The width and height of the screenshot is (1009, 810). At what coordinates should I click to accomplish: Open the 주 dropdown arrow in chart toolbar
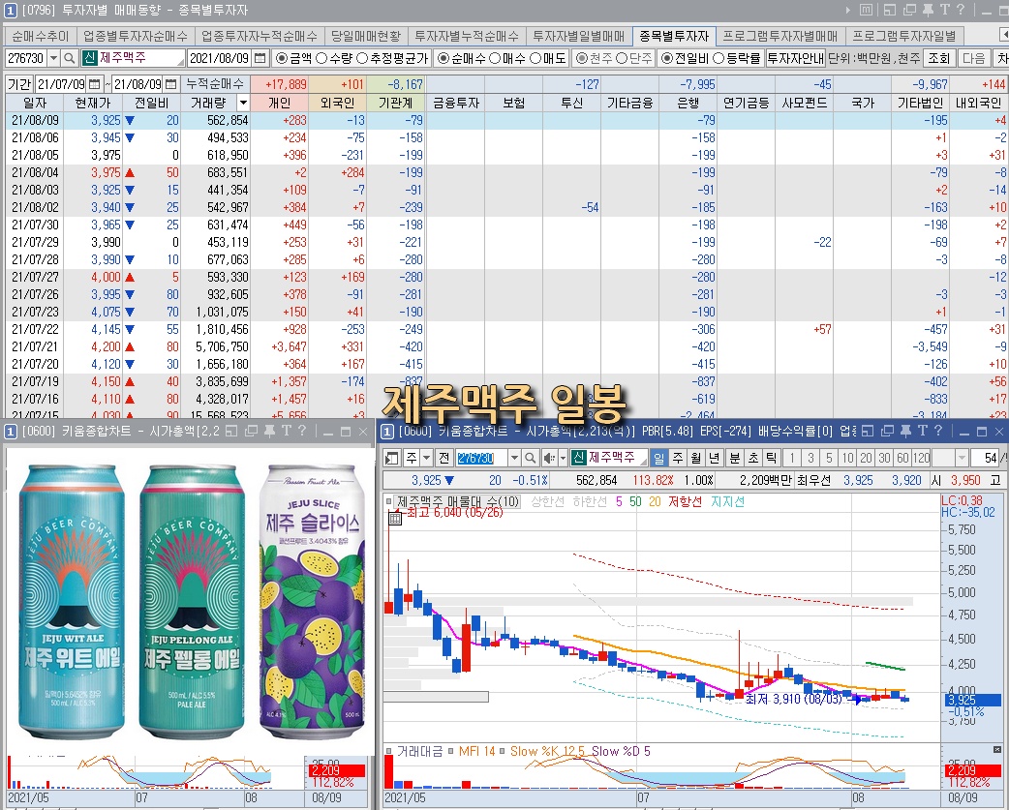[x=426, y=458]
